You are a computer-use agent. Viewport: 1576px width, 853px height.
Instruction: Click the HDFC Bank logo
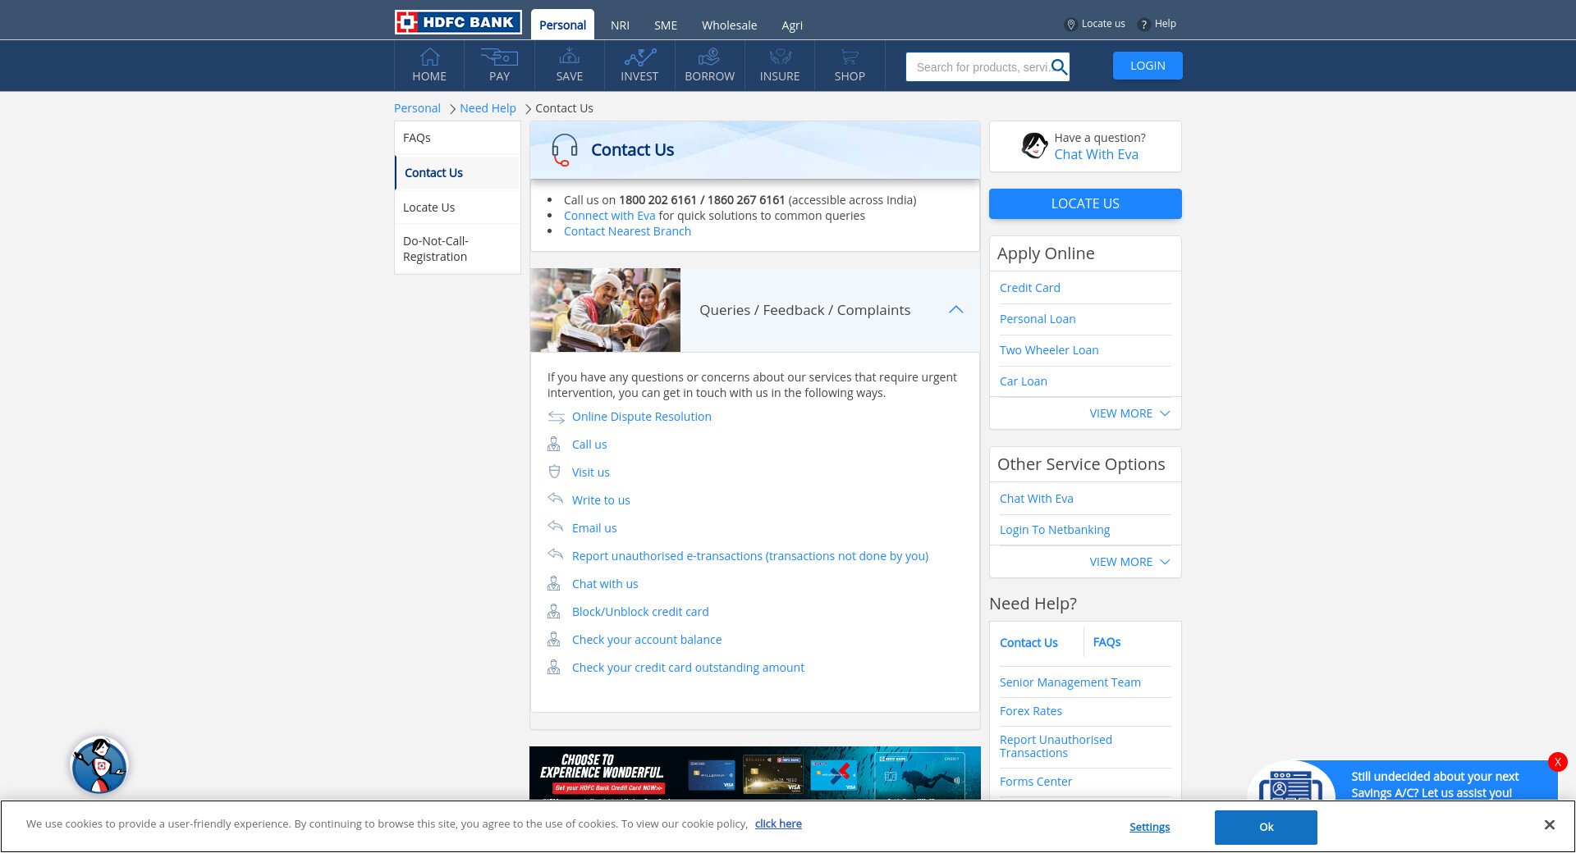[458, 22]
